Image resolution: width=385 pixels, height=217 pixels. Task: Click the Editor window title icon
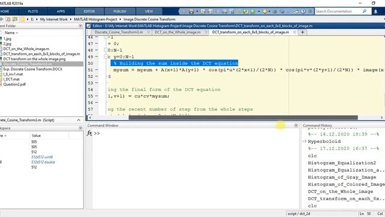pyautogui.click(x=88, y=26)
